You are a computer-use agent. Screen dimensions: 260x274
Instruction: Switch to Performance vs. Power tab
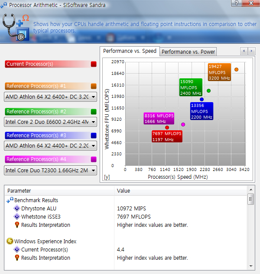(188, 52)
